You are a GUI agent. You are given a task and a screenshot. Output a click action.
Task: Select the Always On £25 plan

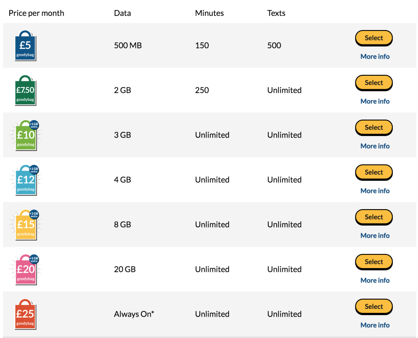[x=374, y=307]
